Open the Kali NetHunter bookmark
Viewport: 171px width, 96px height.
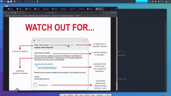tap(44, 16)
